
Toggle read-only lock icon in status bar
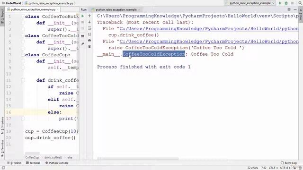click(294, 168)
